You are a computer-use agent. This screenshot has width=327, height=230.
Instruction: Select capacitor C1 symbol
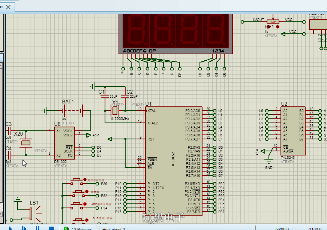(105, 97)
